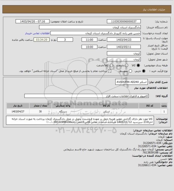
Task: Select the متوسط purchase type radio
Action: 130,71
